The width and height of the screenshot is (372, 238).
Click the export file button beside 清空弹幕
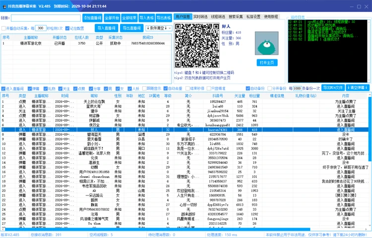[x=333, y=88]
